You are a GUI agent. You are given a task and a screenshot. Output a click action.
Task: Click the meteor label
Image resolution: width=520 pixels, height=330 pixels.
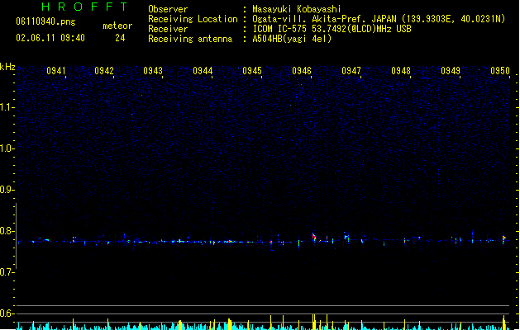[117, 26]
